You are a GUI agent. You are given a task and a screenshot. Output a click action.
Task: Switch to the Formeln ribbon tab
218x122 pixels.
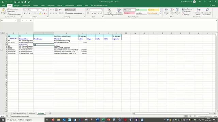click(x=35, y=6)
